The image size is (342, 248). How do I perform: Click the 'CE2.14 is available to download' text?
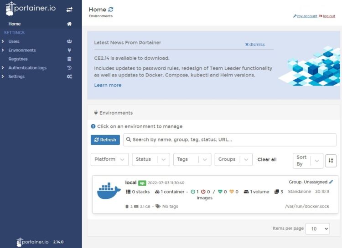(x=131, y=58)
